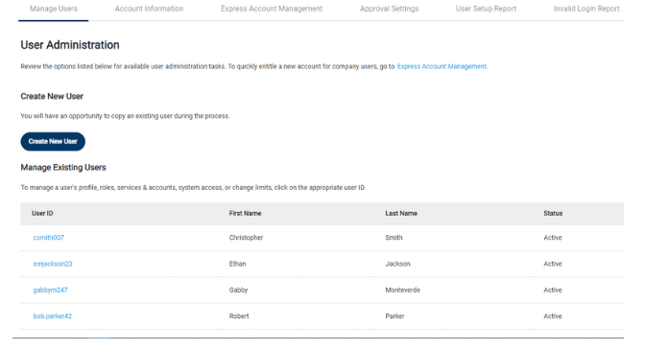645x351 pixels.
Task: Click the Manage Existing Users heading
Action: [x=63, y=167]
